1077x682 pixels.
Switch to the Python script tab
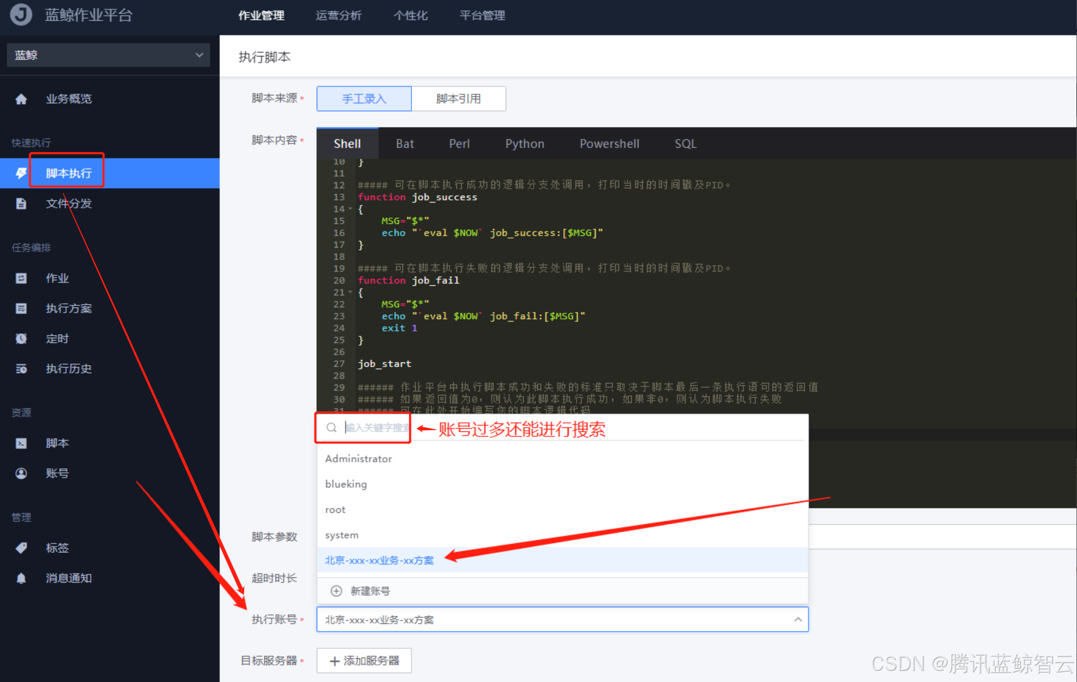pos(524,143)
